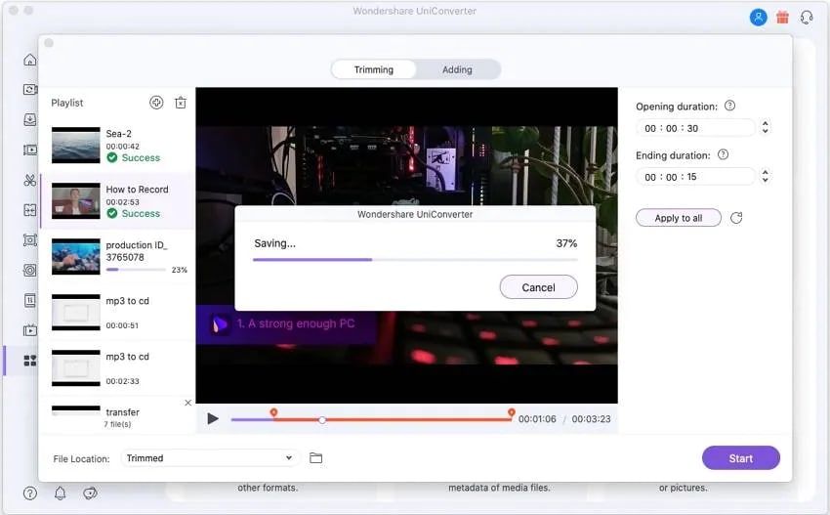Open the user account avatar icon
830x515 pixels.
click(758, 18)
